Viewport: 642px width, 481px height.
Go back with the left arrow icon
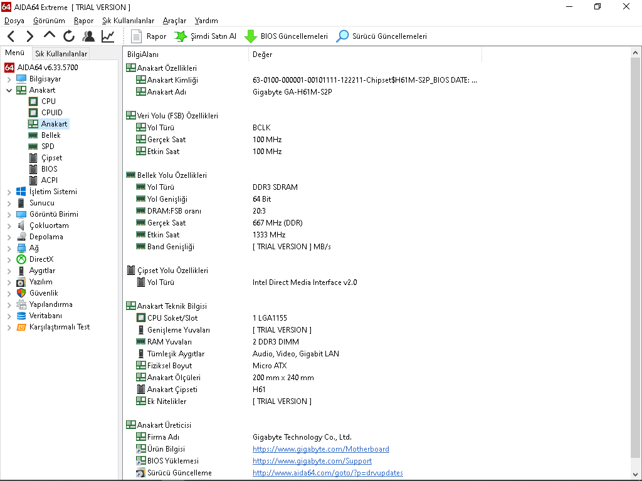tap(11, 36)
